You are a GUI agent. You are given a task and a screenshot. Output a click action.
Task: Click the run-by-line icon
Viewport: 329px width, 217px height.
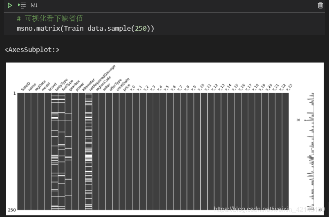[22, 5]
